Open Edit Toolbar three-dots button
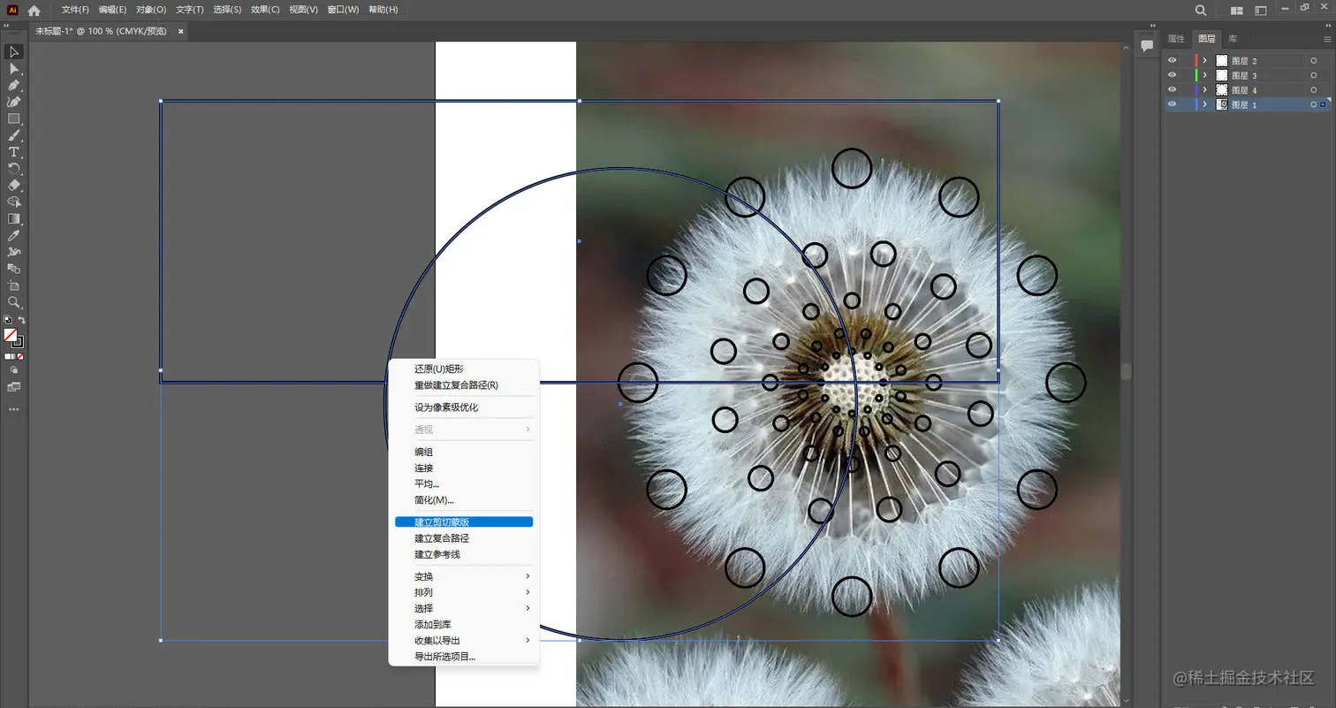The image size is (1336, 708). tap(14, 410)
